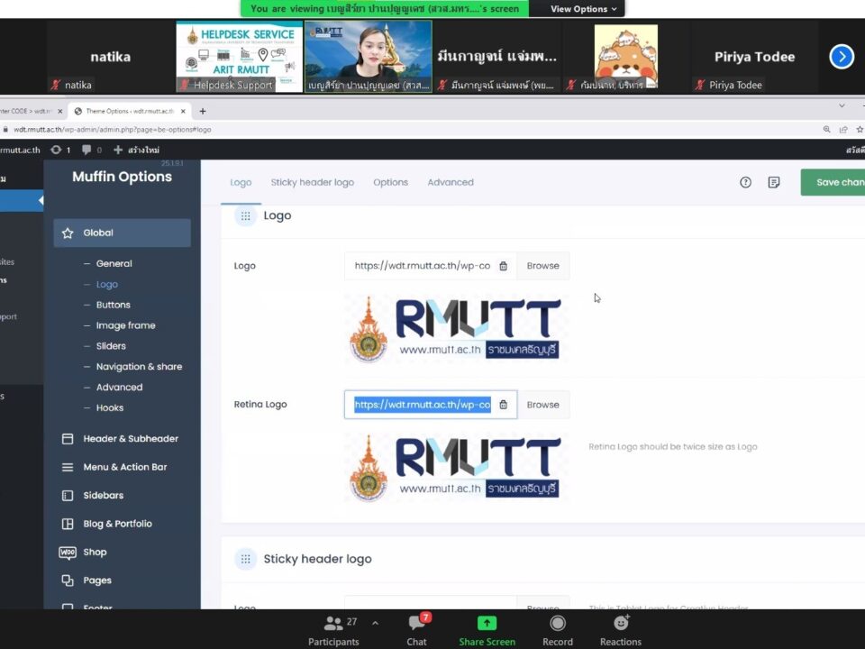Select the presenter's video thumbnail
The height and width of the screenshot is (649, 865).
click(x=368, y=56)
